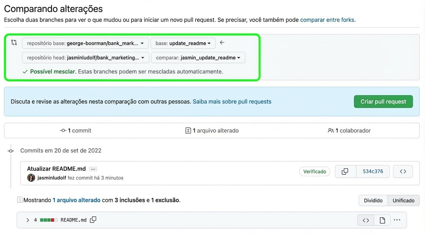This screenshot has width=425, height=235.
Task: Select the 1 colaborador tab
Action: (x=349, y=131)
